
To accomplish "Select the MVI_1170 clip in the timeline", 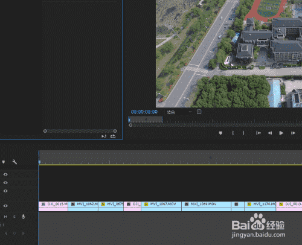I will (x=260, y=206).
